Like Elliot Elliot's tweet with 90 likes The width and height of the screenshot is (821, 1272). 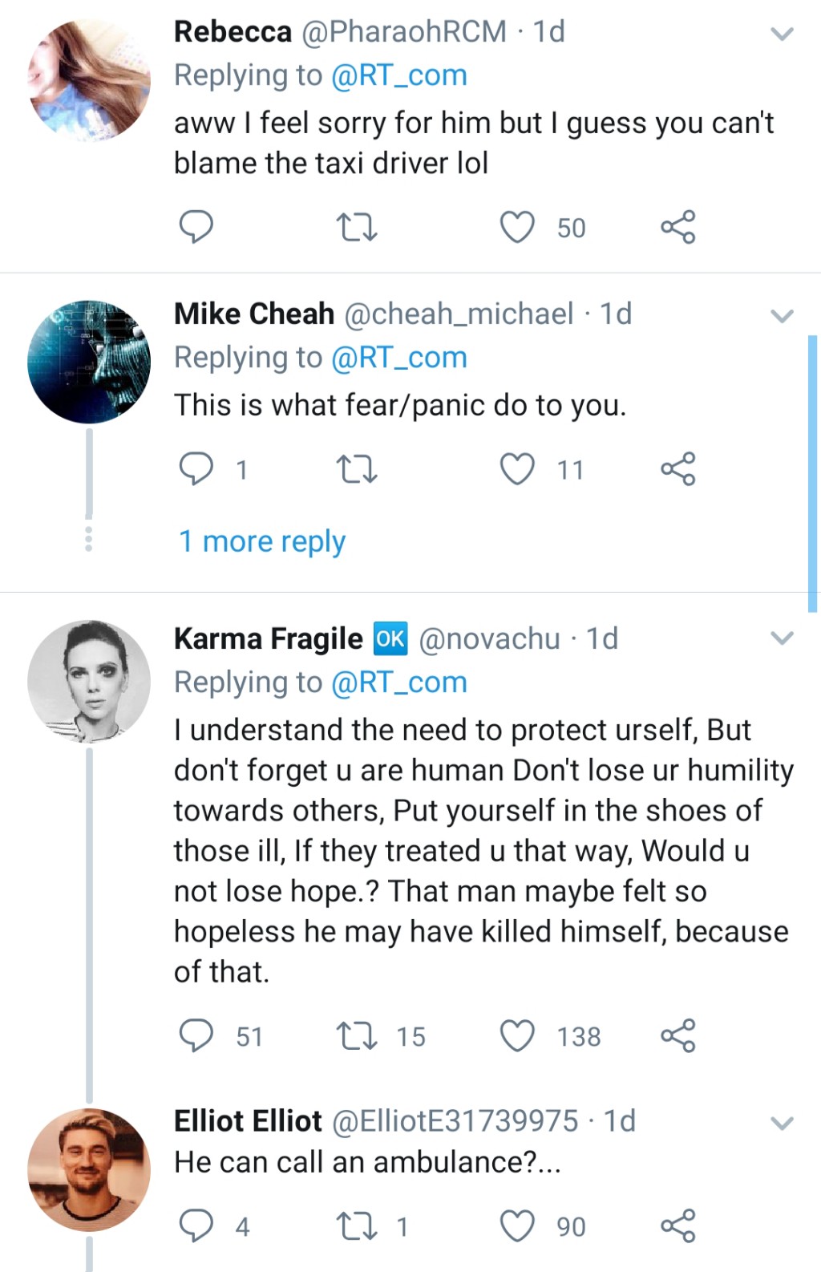click(x=517, y=1225)
